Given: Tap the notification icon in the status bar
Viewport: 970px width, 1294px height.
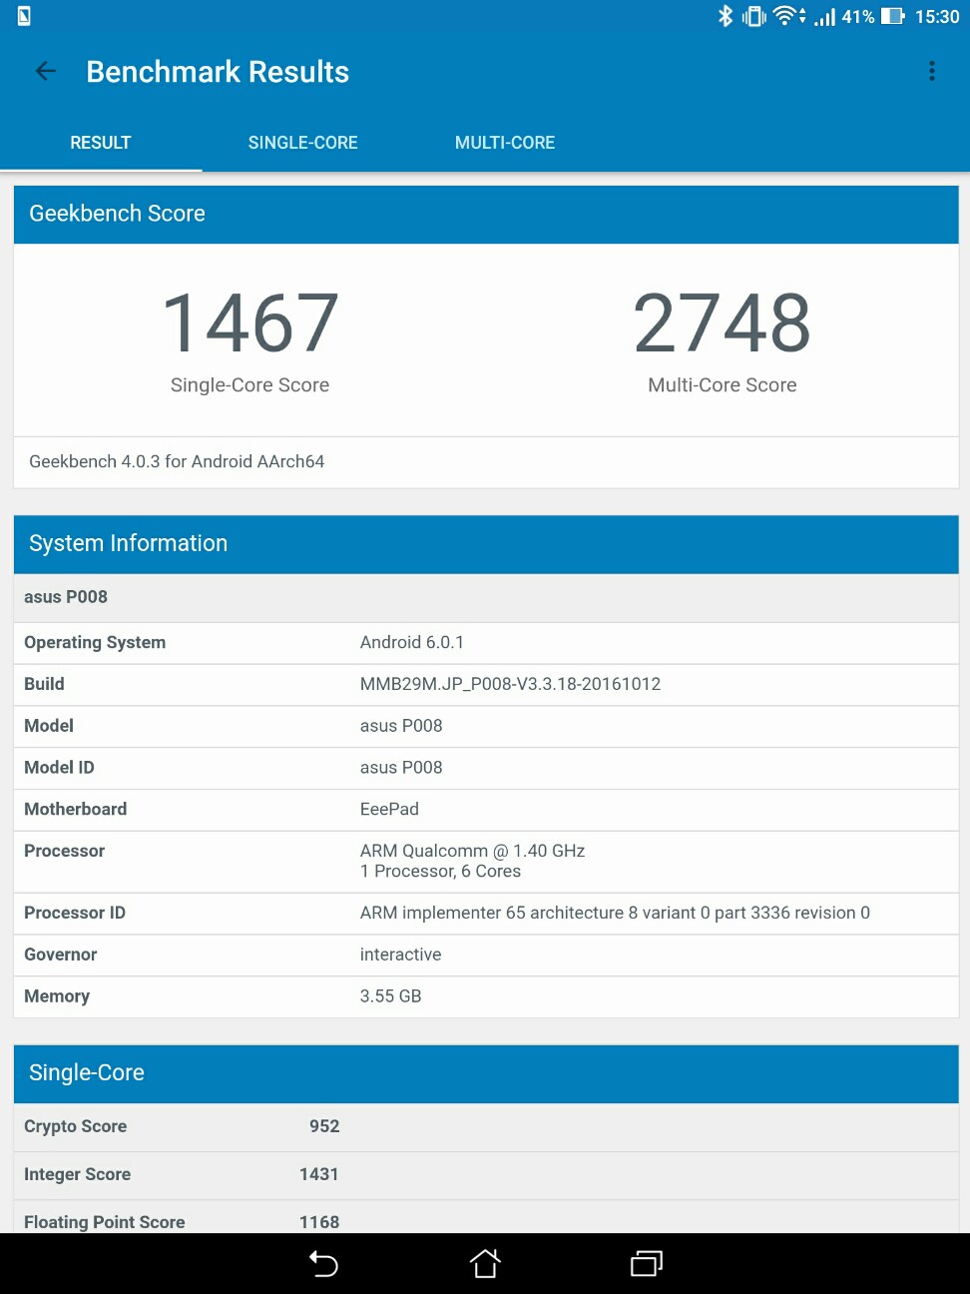Looking at the screenshot, I should tap(24, 16).
